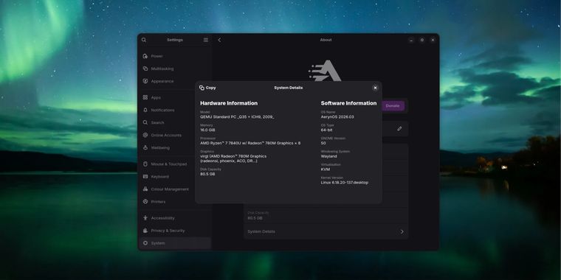Click the GNOME version value 50
Image resolution: width=561 pixels, height=280 pixels.
323,143
